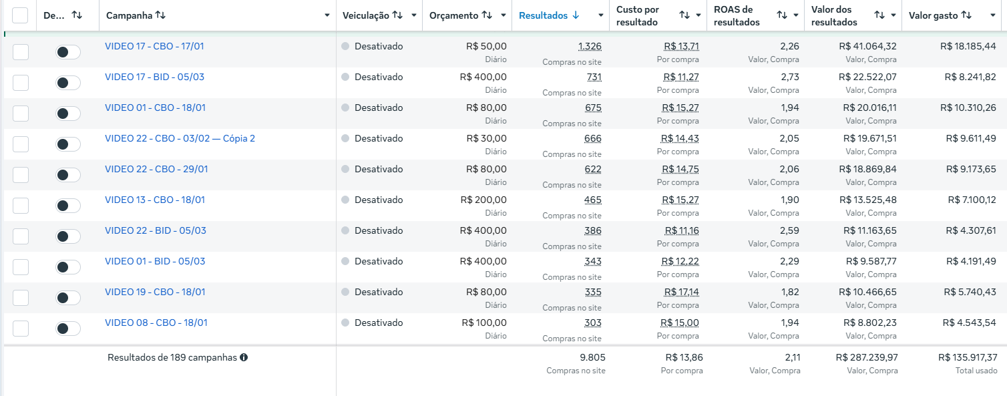
Task: Tick checkbox for VIDEO 22 - BID - 05/03 row
Action: pos(21,236)
